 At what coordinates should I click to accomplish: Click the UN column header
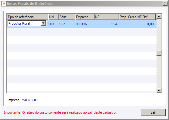point(53,17)
